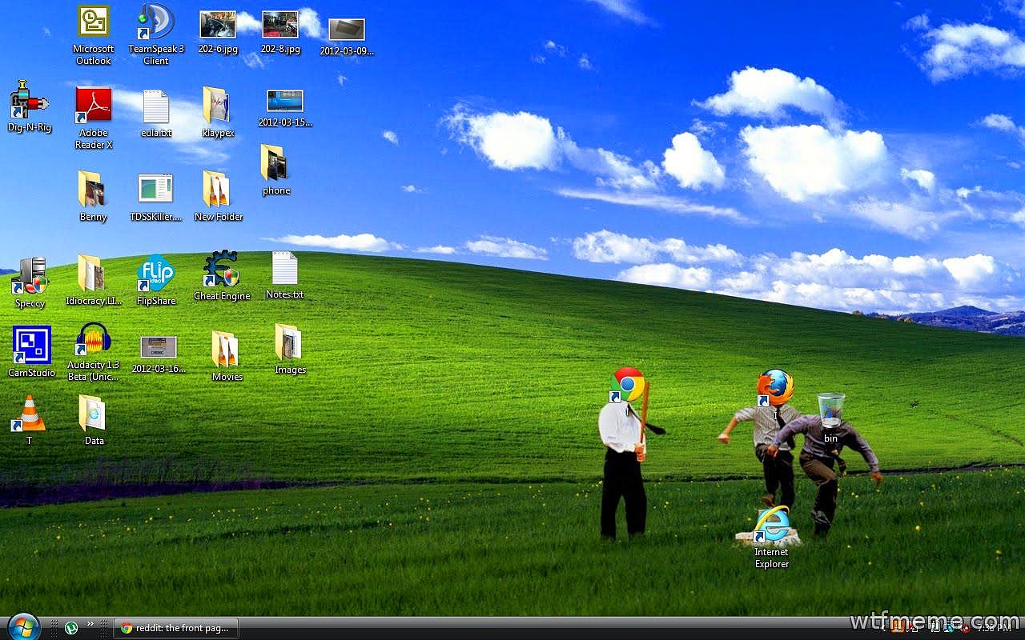
Task: Select the Recycle bin icon
Action: (x=830, y=411)
